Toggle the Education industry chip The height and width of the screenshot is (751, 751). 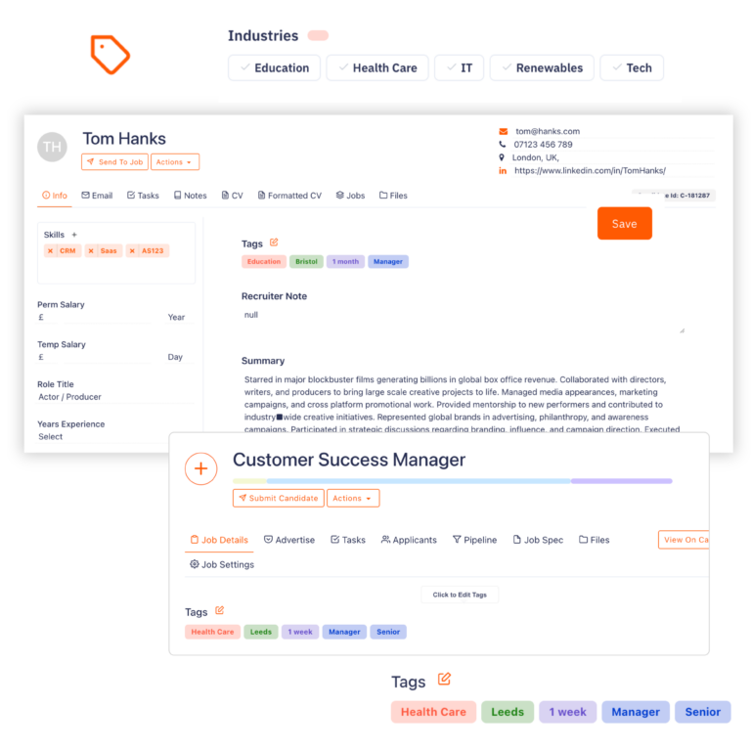coord(275,68)
